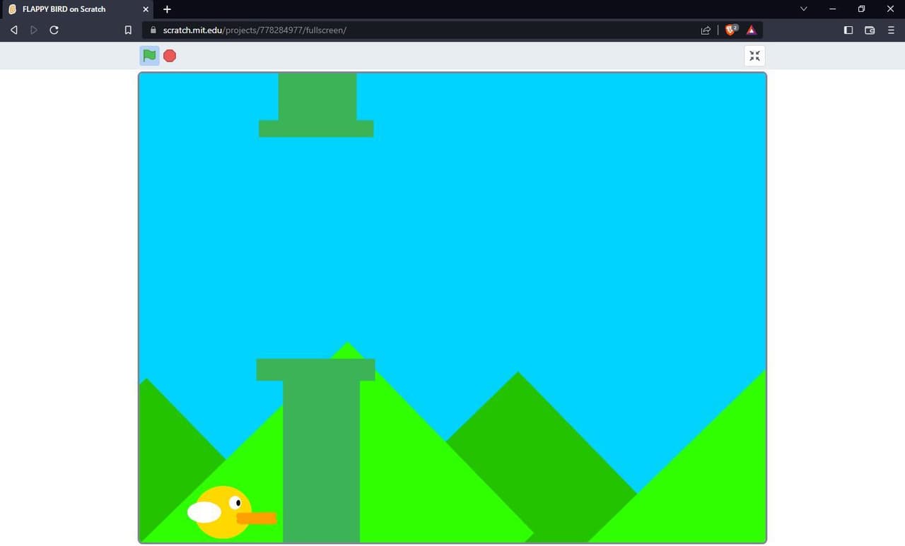The width and height of the screenshot is (905, 546).
Task: Restore down the browser window
Action: [x=861, y=9]
